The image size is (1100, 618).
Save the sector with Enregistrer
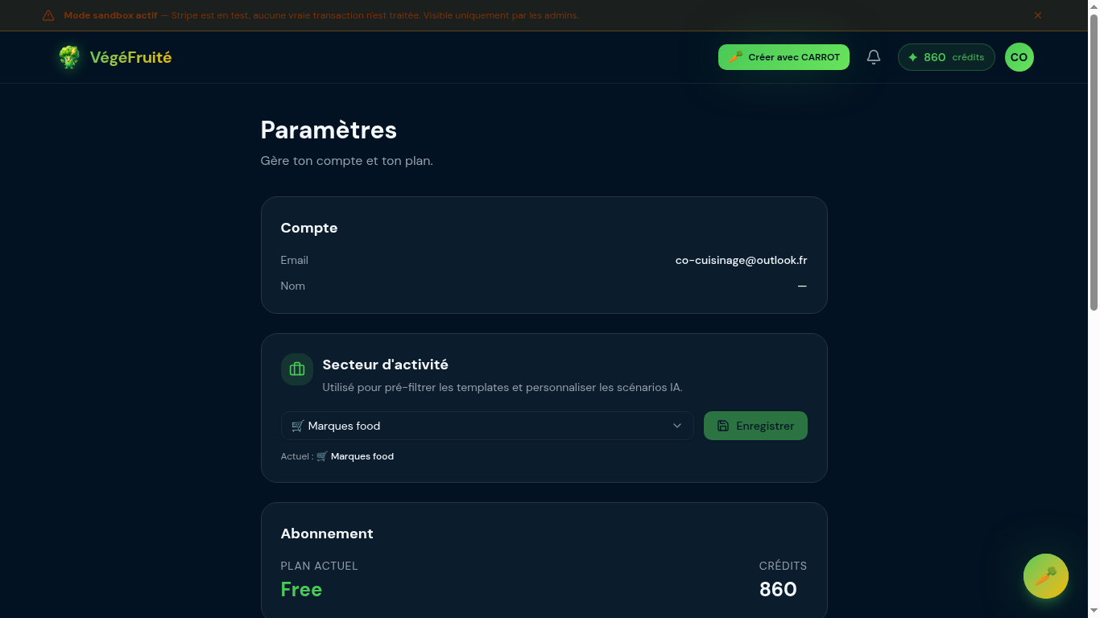(755, 426)
